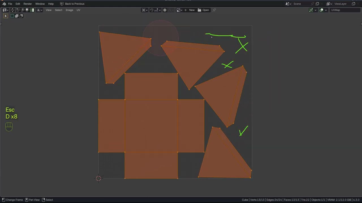Image resolution: width=362 pixels, height=203 pixels.
Task: Toggle proportional editing
Action: click(x=165, y=10)
